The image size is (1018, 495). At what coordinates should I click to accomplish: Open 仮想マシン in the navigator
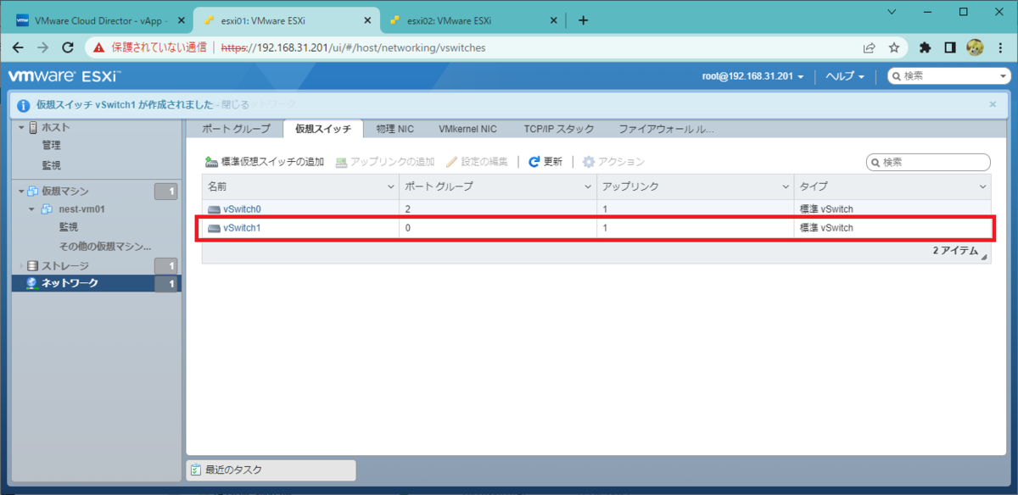[65, 192]
